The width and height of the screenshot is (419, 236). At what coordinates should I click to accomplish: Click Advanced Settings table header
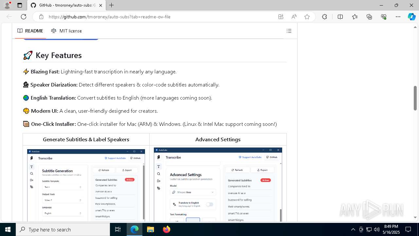pos(218,140)
